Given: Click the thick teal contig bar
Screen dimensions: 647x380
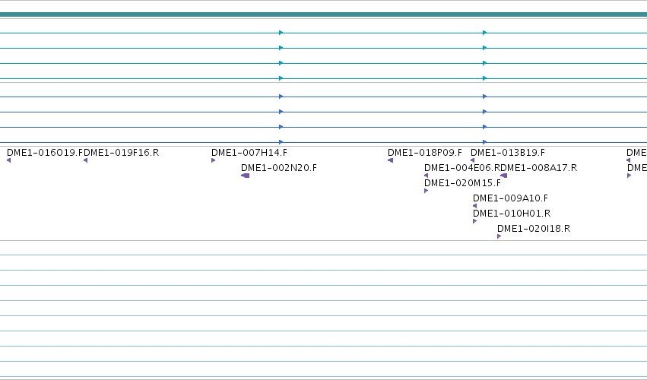Looking at the screenshot, I should (324, 14).
